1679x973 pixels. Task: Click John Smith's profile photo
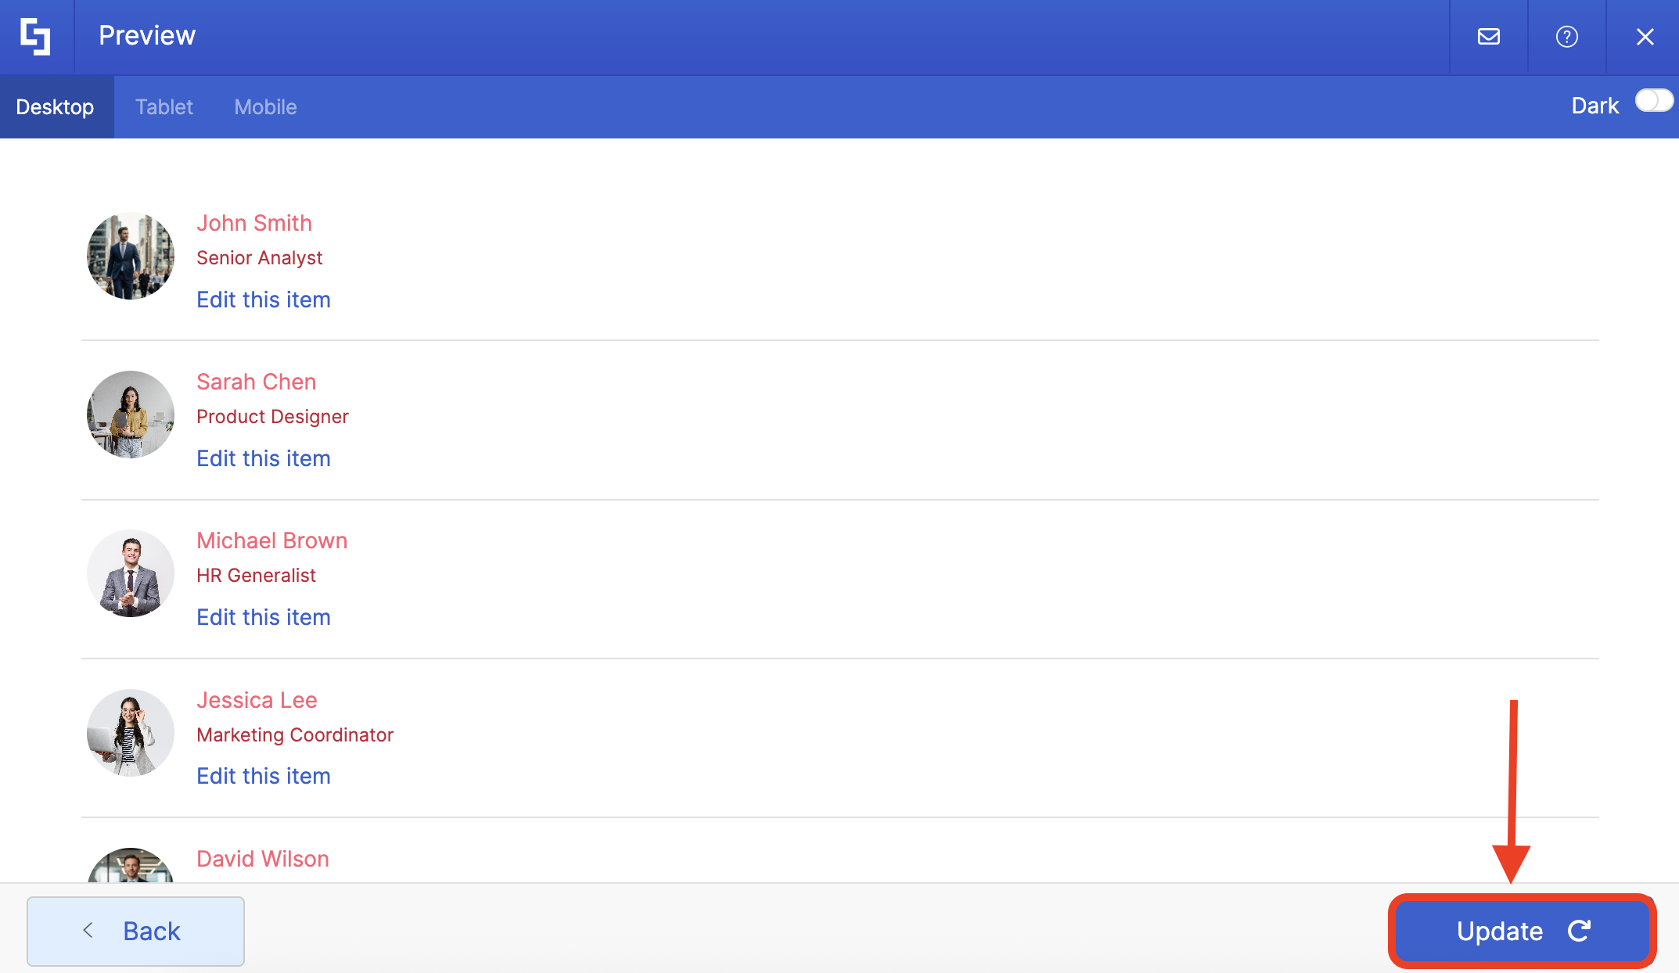[131, 256]
